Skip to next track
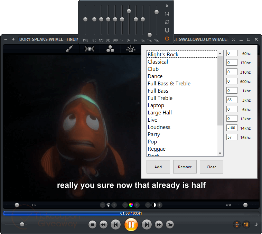 147,224
